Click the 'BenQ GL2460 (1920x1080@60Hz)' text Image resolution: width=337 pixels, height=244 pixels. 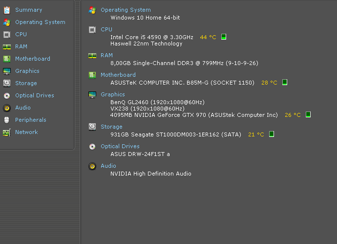click(158, 102)
